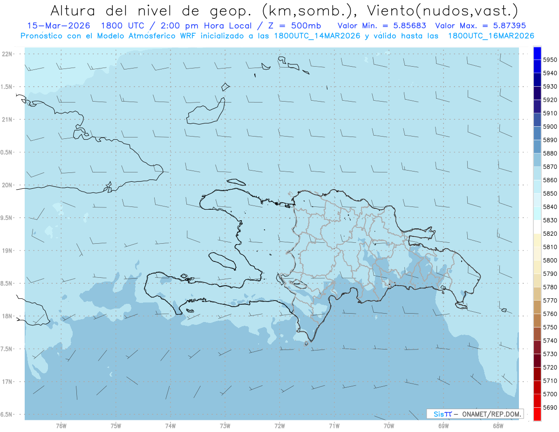Click the '5760' colorbar value

(551, 314)
